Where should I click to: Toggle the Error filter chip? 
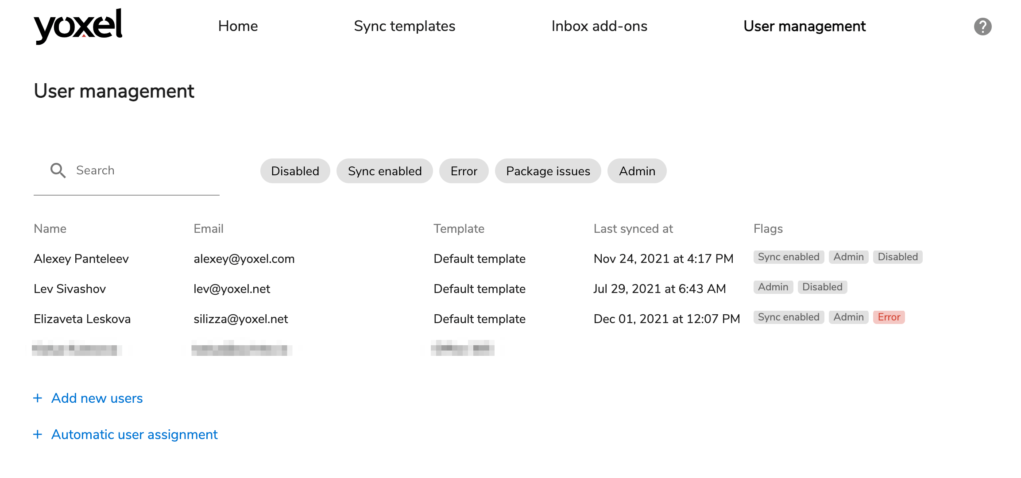coord(464,171)
